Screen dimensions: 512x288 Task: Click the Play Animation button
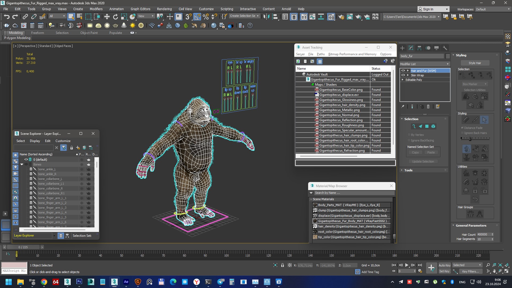pyautogui.click(x=407, y=265)
